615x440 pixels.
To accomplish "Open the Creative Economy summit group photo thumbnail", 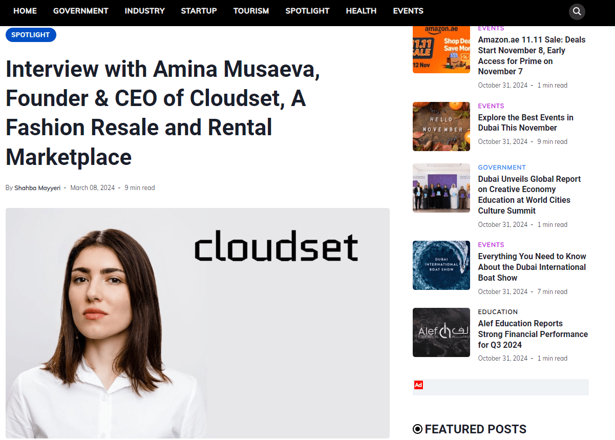I will coord(441,188).
